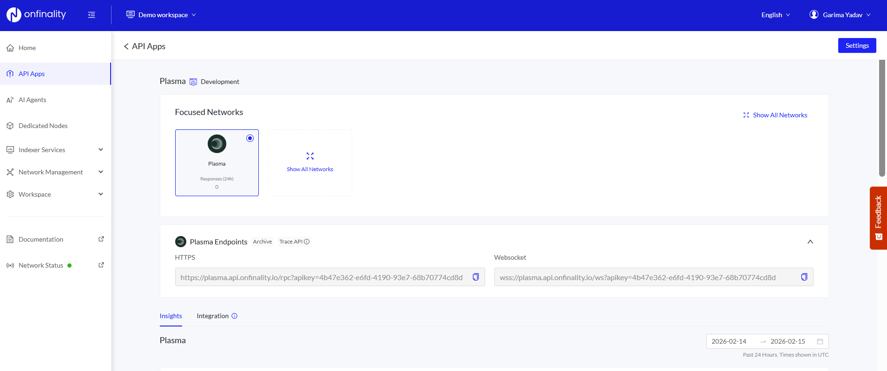
Task: Click the page vertical scrollbar
Action: pos(882,118)
